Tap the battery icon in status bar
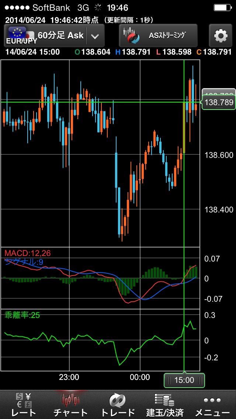 click(222, 8)
